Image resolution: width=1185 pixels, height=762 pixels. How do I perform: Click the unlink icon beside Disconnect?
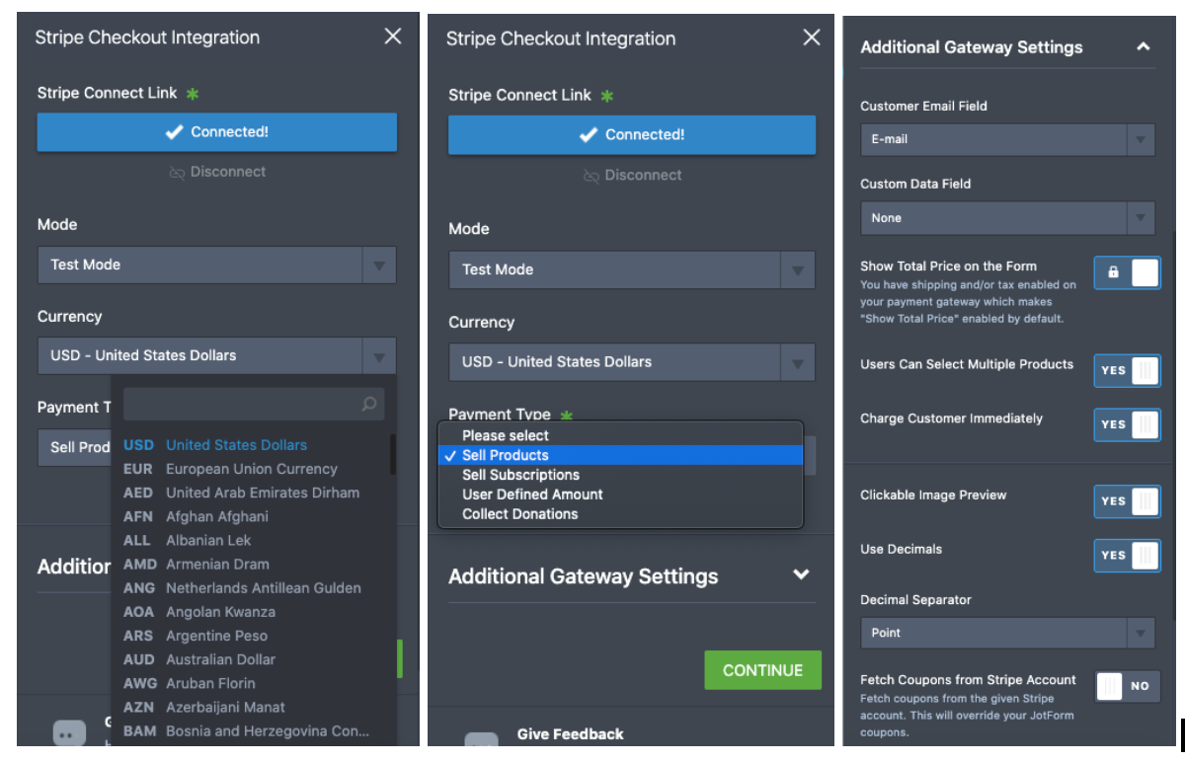point(177,173)
